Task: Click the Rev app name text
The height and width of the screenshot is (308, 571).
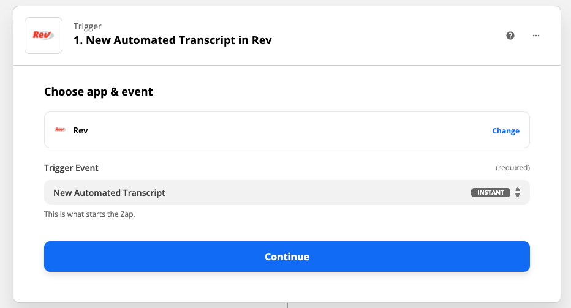Action: 80,130
